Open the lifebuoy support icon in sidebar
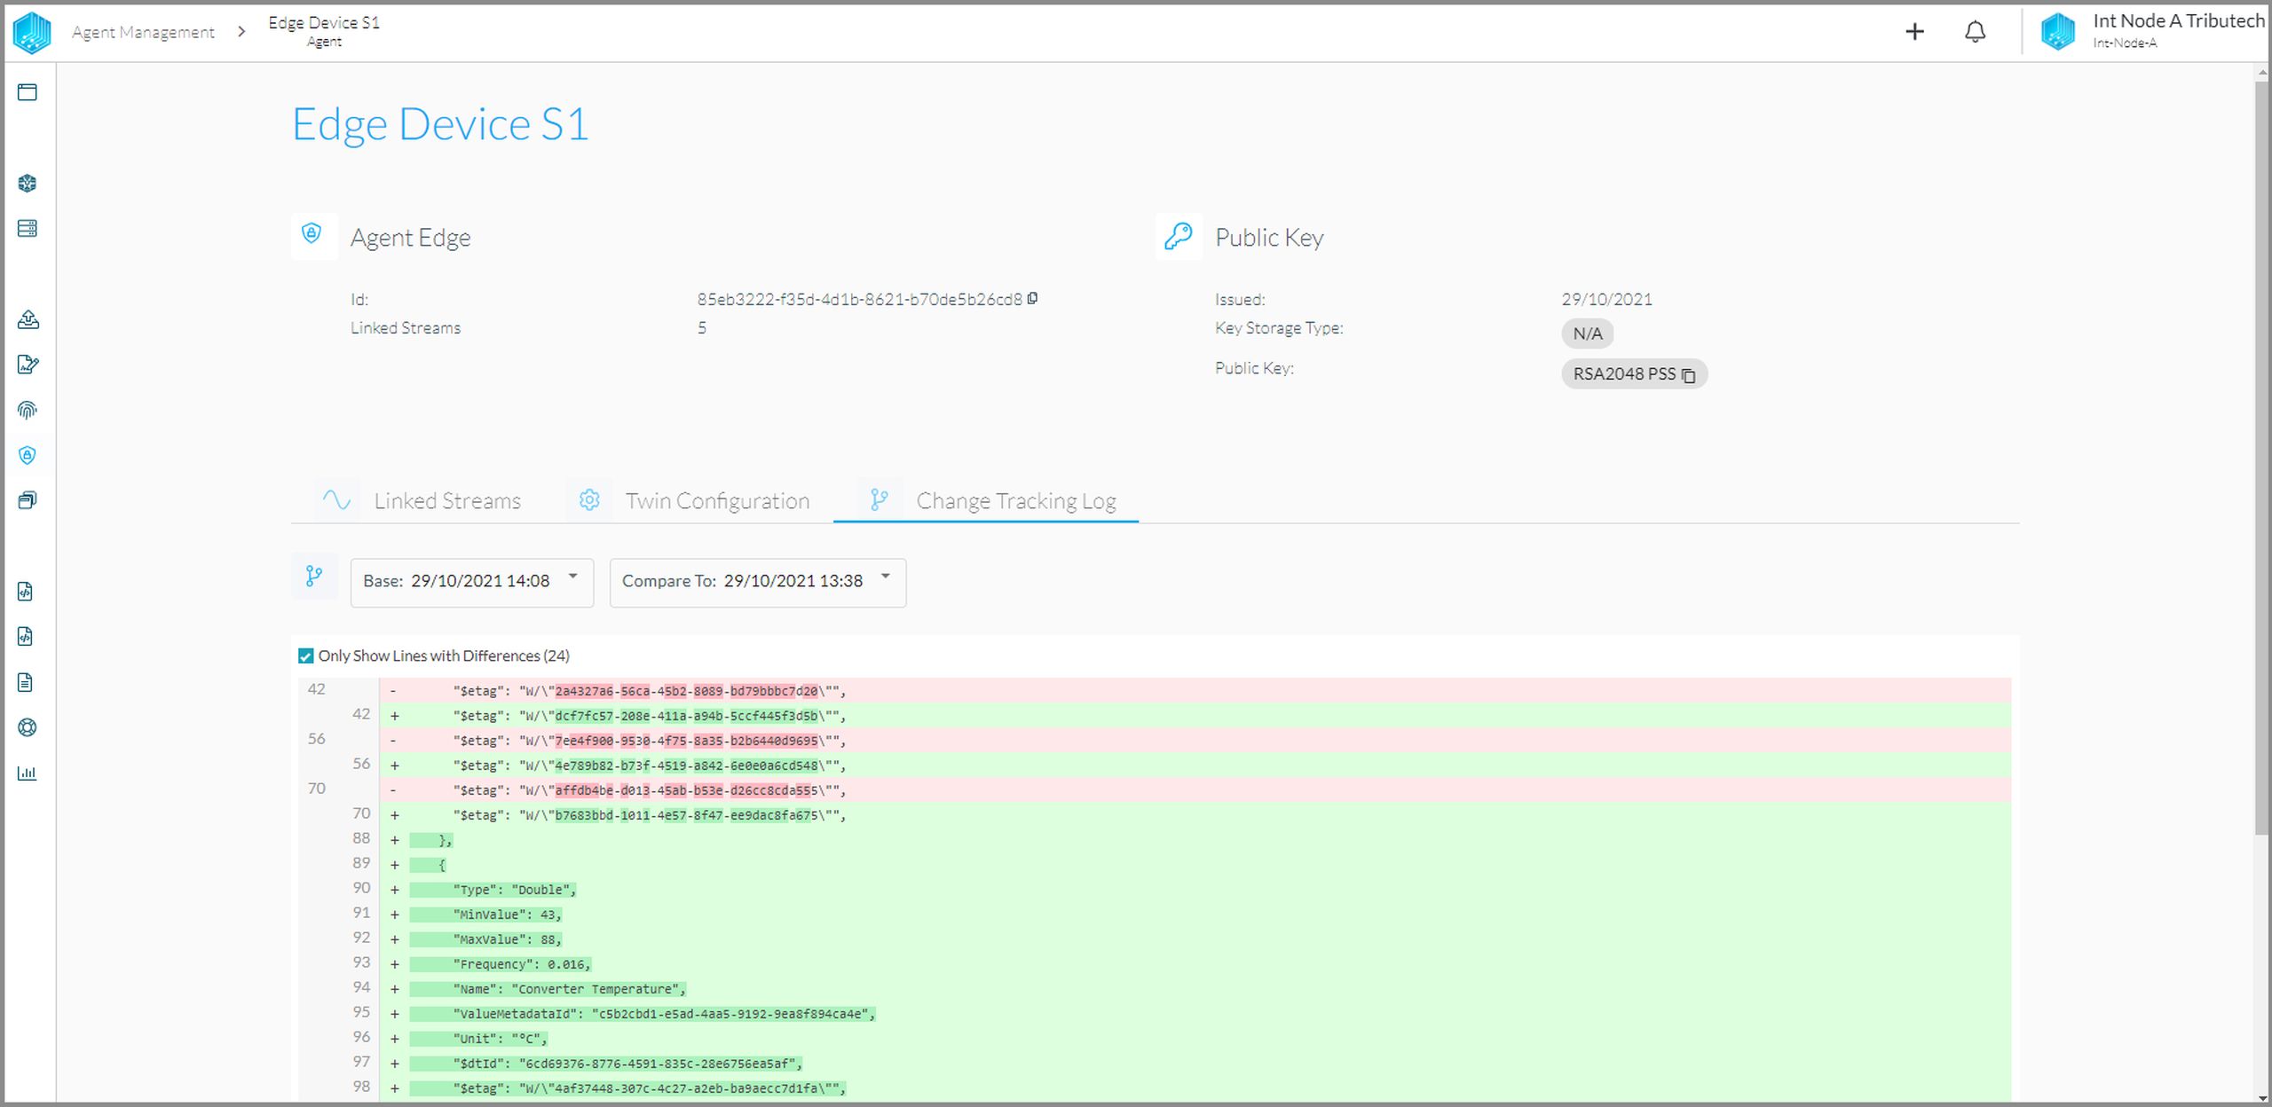Screen dimensions: 2272x1107 [x=28, y=727]
